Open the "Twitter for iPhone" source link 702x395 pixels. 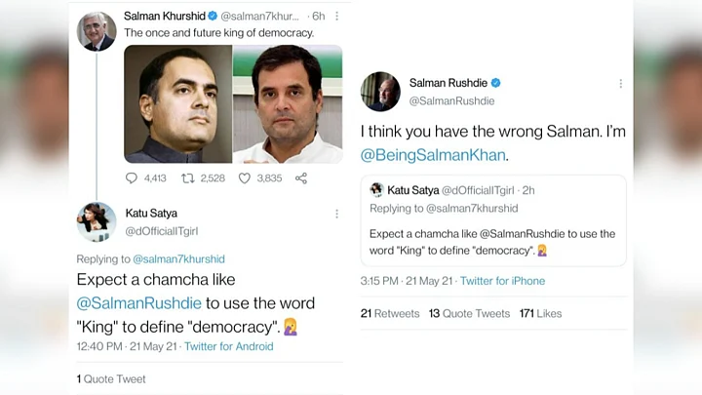(x=502, y=281)
